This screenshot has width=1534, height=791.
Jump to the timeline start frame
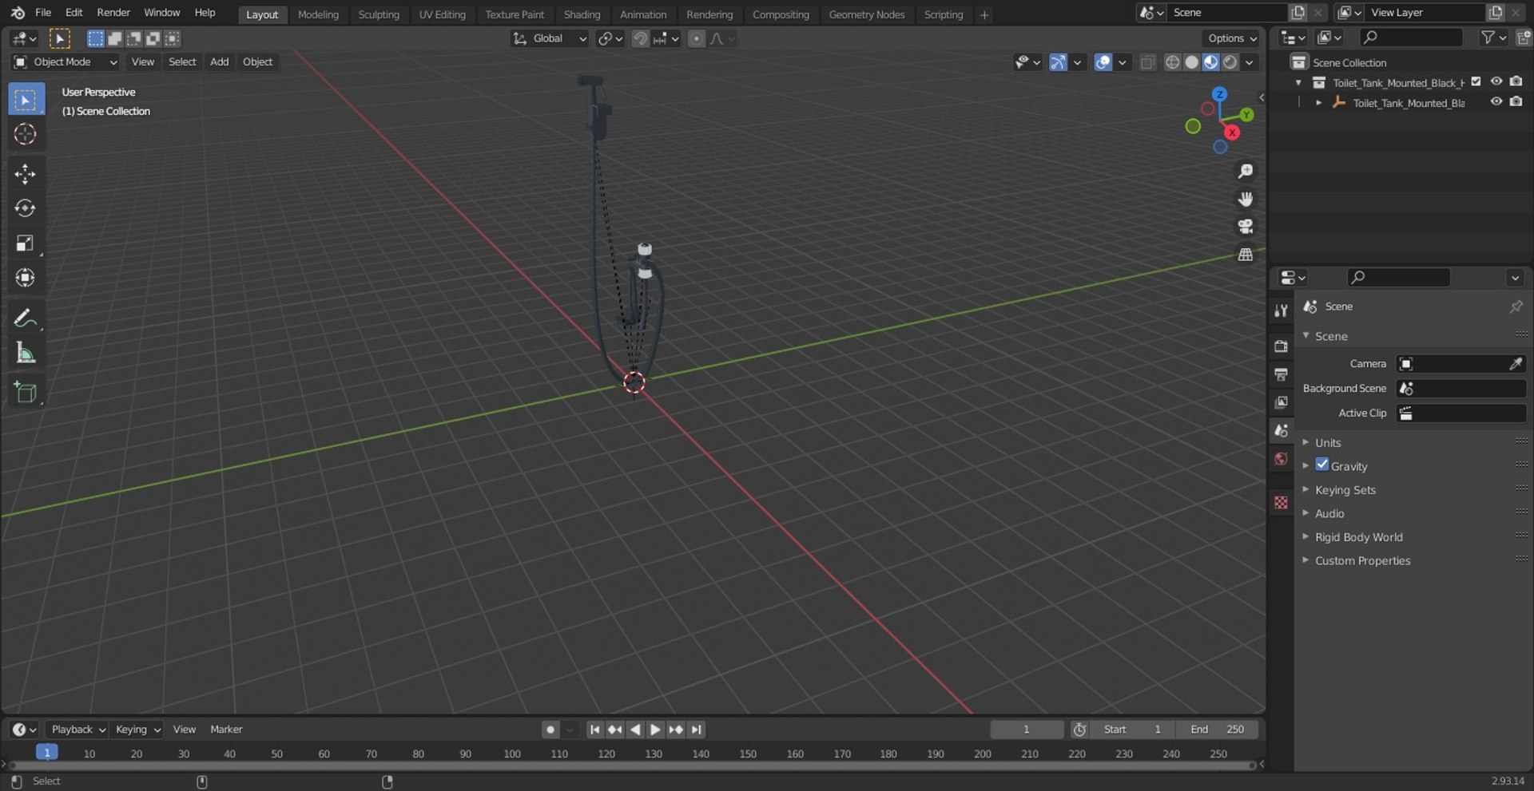pos(594,730)
